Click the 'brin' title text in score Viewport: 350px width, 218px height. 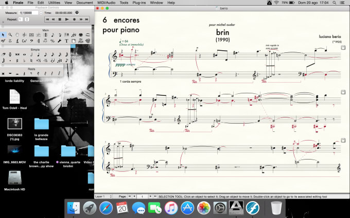222,32
